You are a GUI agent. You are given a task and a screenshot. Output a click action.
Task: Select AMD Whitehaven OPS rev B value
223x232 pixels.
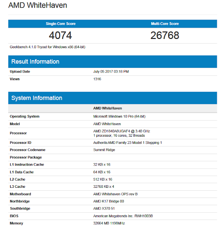(x=115, y=194)
